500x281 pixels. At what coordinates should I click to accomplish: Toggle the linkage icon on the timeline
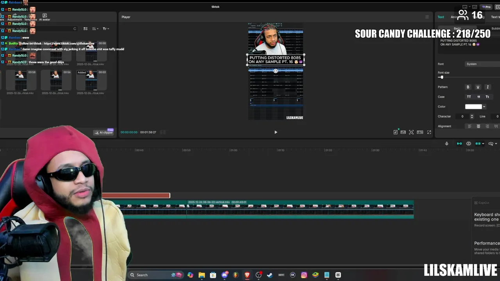point(478,144)
